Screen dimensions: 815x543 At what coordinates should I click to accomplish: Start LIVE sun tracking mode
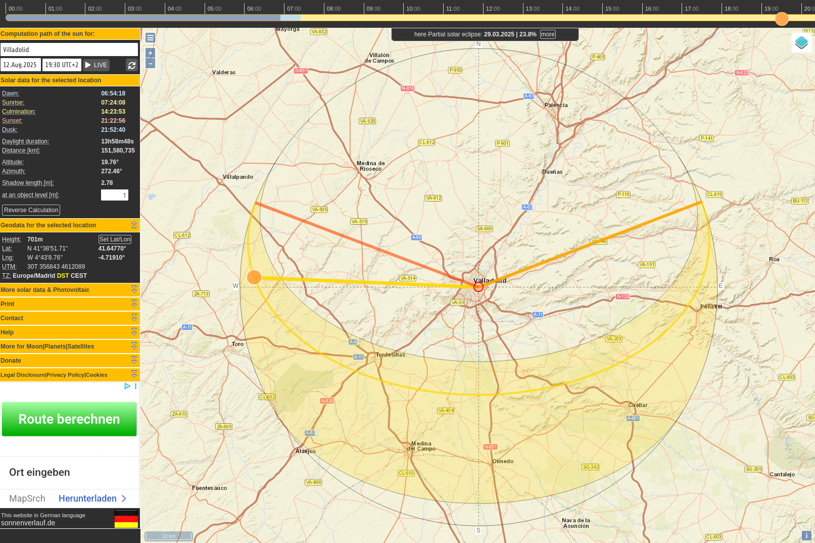pyautogui.click(x=96, y=65)
